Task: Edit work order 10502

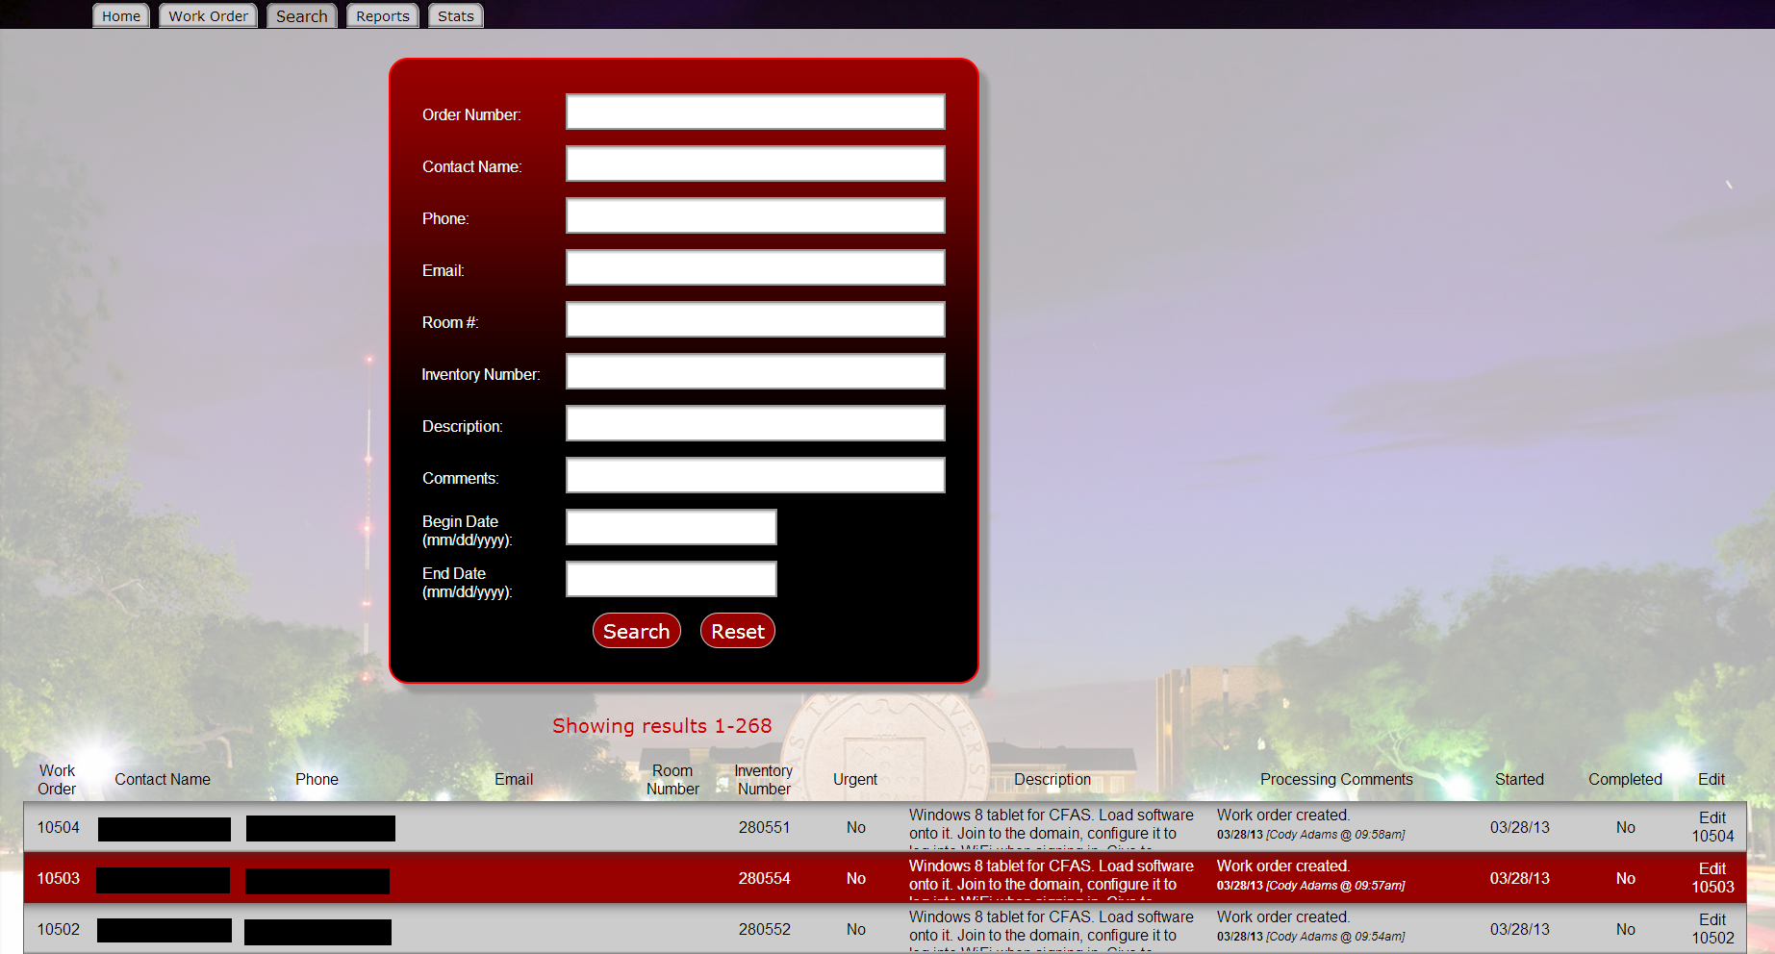Action: tap(1712, 929)
